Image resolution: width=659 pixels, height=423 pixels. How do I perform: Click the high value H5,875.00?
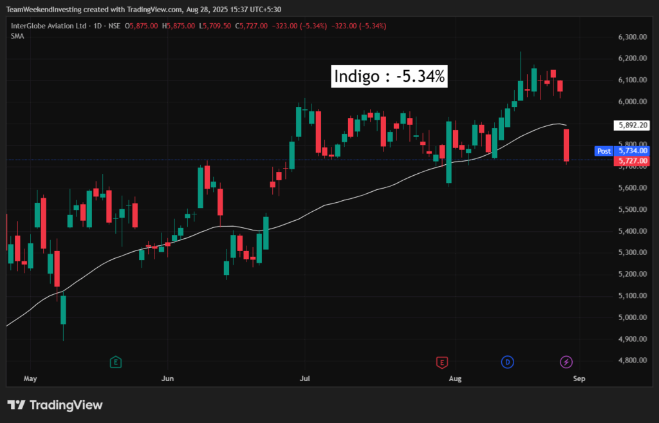pyautogui.click(x=178, y=26)
